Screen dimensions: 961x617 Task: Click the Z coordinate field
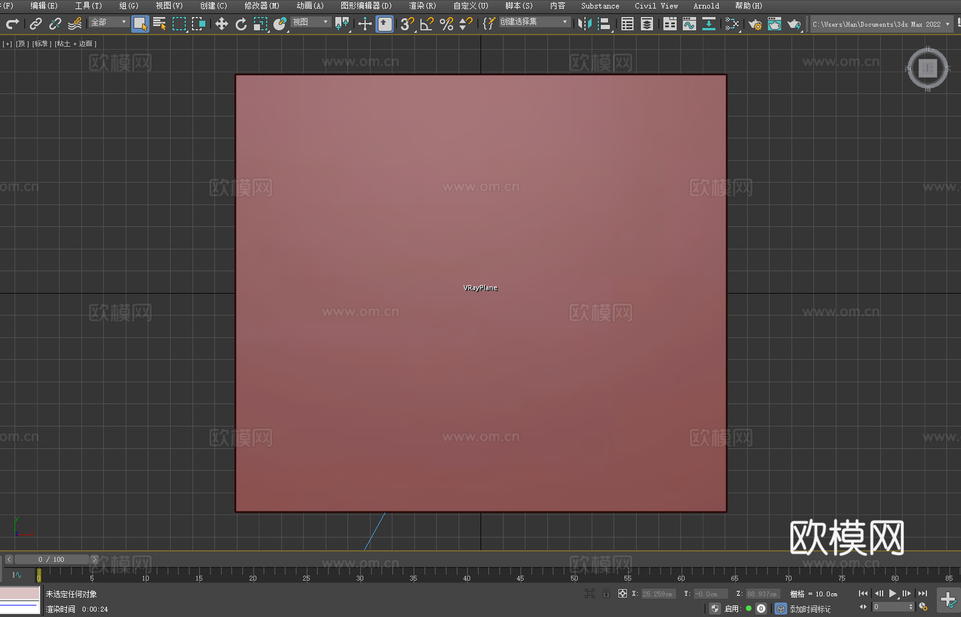pyautogui.click(x=763, y=594)
